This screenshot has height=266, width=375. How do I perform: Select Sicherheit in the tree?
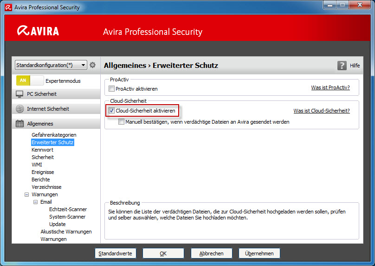pos(43,157)
